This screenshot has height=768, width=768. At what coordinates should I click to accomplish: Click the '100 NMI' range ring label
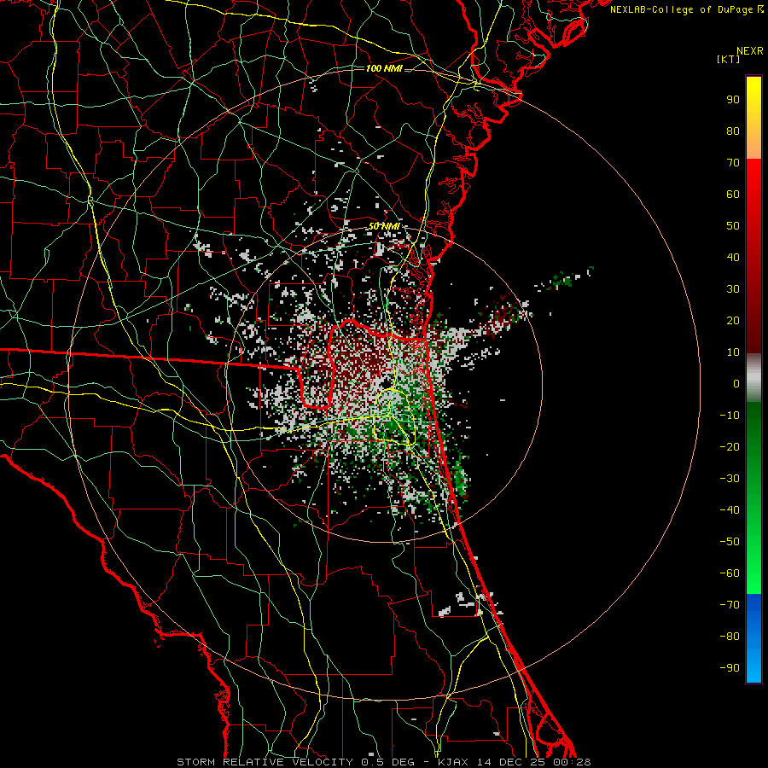385,68
